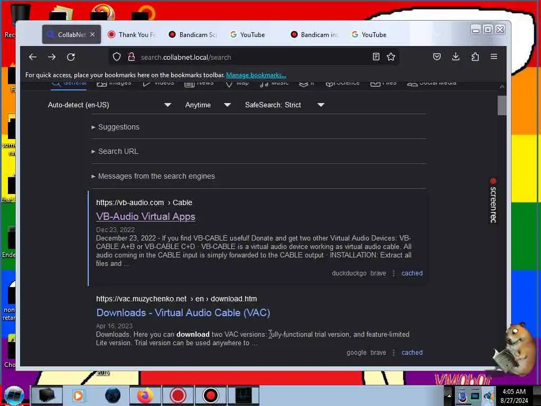This screenshot has height=406, width=541.
Task: Click the insecure connection padlock icon
Action: [131, 57]
